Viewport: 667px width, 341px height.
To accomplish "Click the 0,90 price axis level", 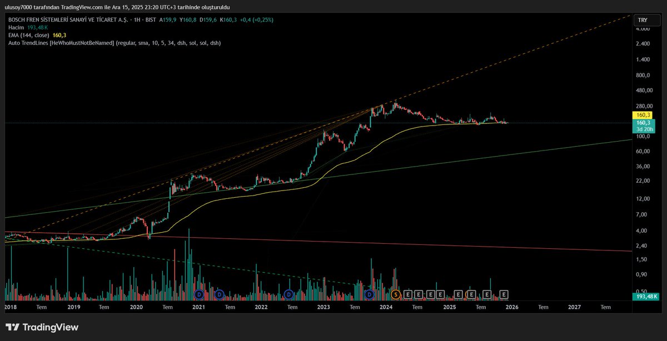I will coord(641,274).
